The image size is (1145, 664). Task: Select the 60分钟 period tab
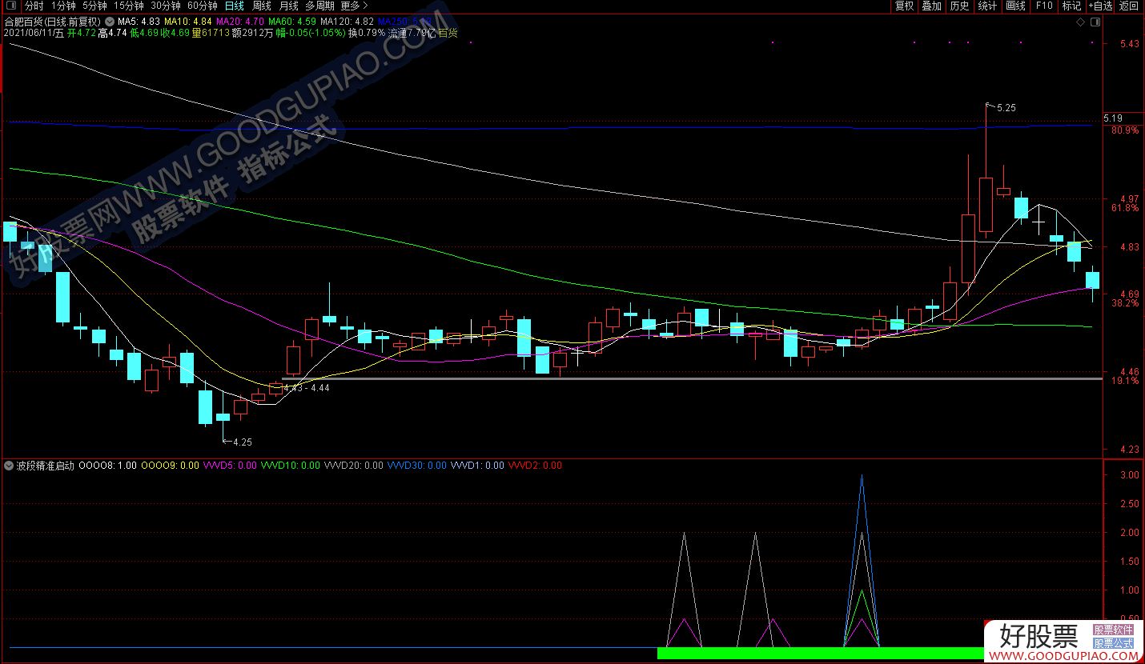point(203,6)
